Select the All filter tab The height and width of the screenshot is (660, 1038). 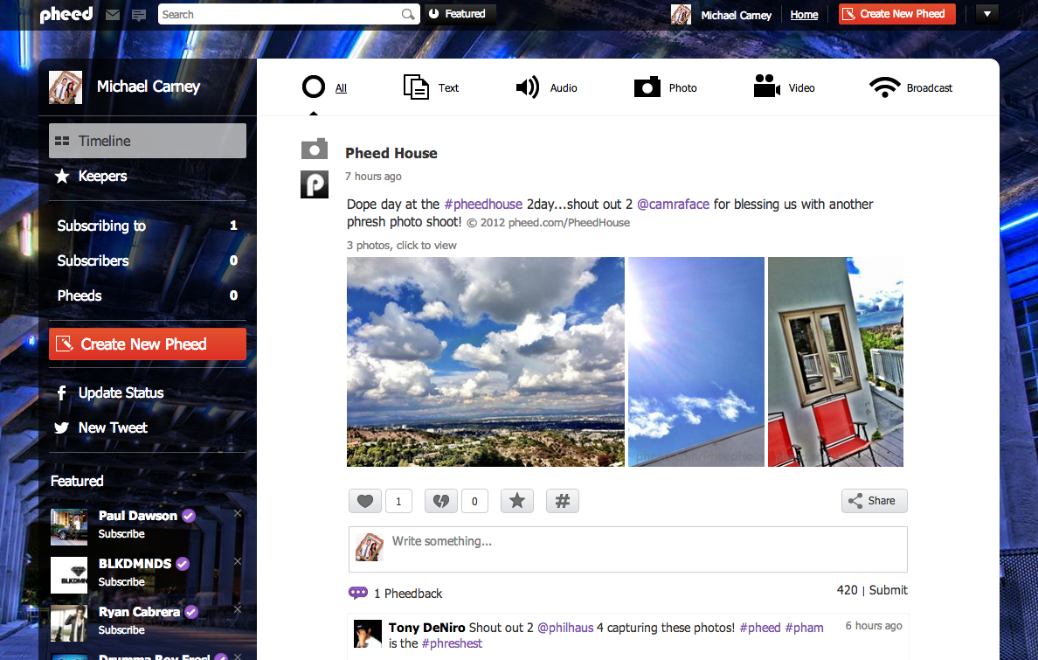[324, 87]
